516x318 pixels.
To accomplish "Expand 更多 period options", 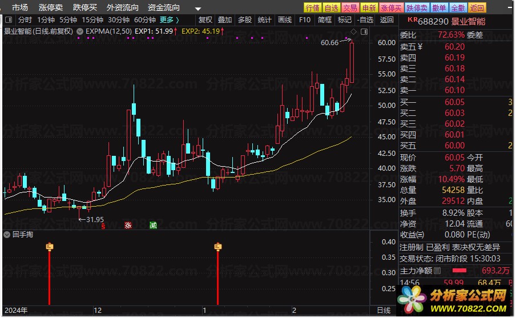I will tap(170, 20).
